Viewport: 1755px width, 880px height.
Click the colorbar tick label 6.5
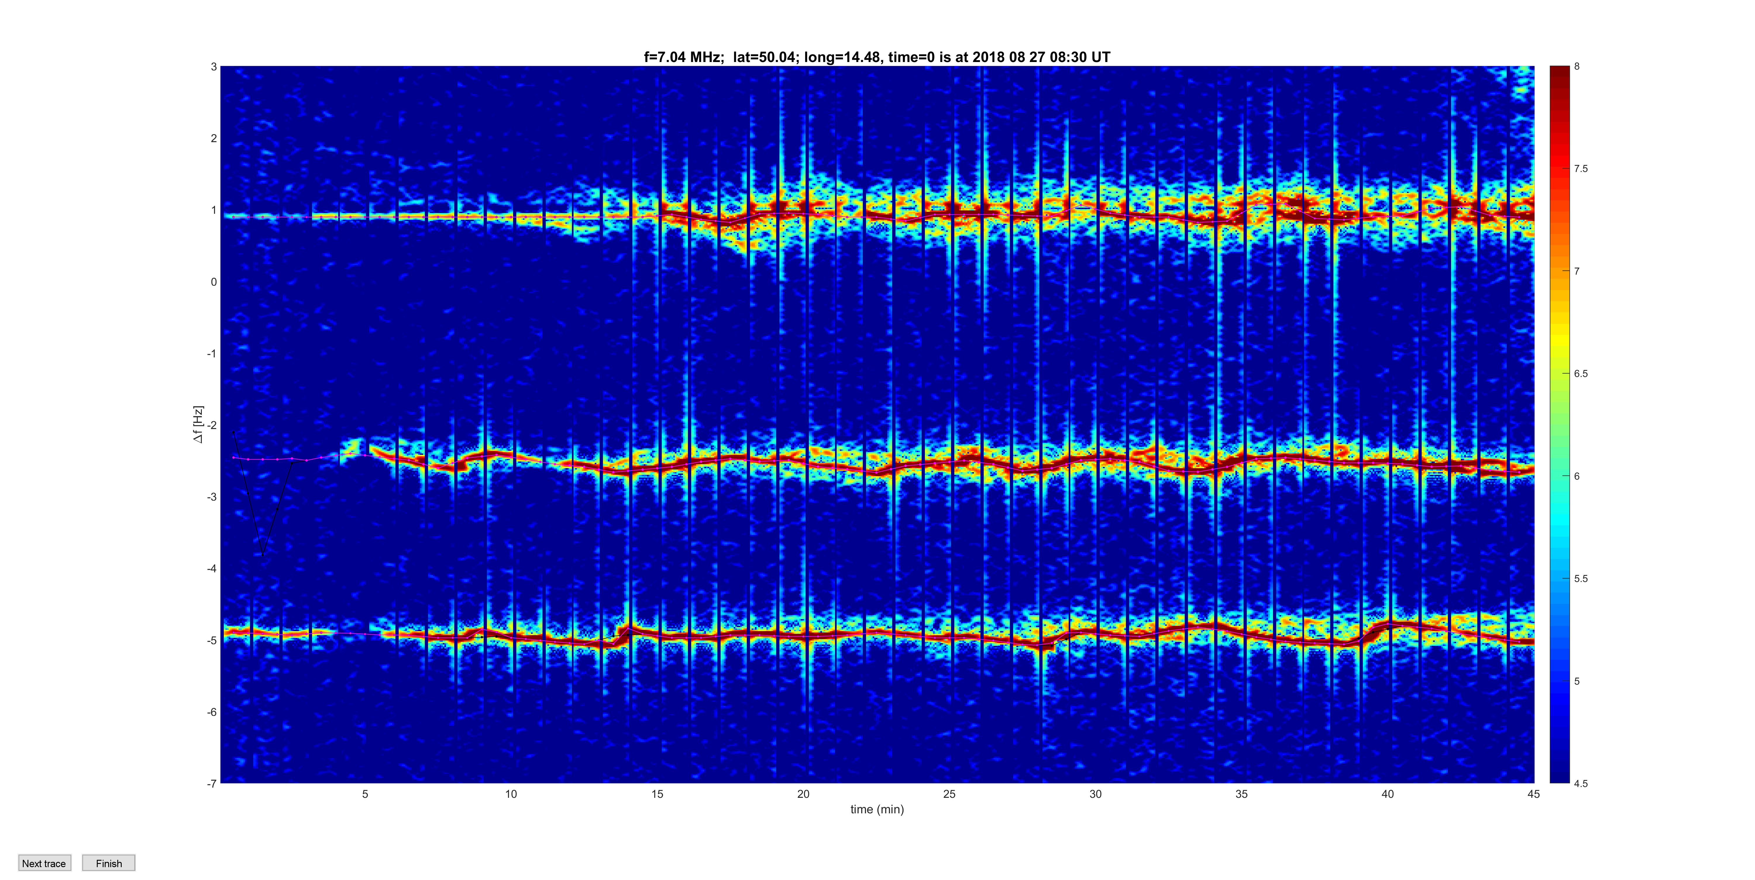[1581, 374]
